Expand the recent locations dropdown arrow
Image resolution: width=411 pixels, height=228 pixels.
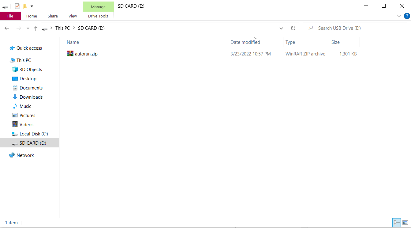pyautogui.click(x=28, y=28)
